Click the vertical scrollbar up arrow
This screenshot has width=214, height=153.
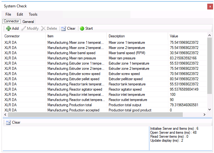[209, 35]
